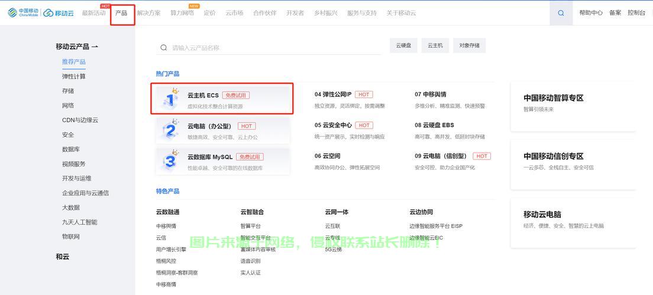Open 语音识别 product link
Image resolution: width=653 pixels, height=295 pixels.
pyautogui.click(x=251, y=261)
